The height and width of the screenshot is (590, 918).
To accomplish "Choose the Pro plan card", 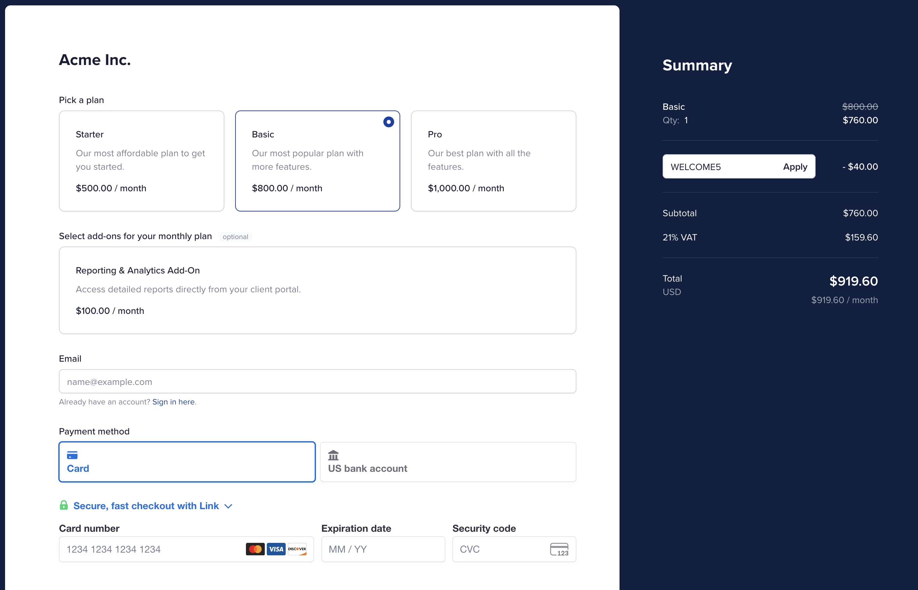I will (494, 161).
